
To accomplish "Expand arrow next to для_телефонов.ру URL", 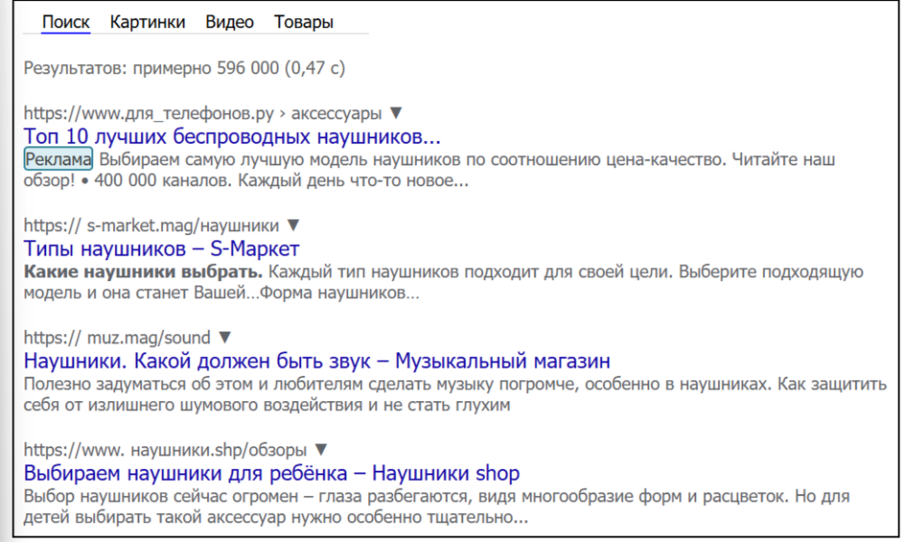I will pyautogui.click(x=395, y=114).
